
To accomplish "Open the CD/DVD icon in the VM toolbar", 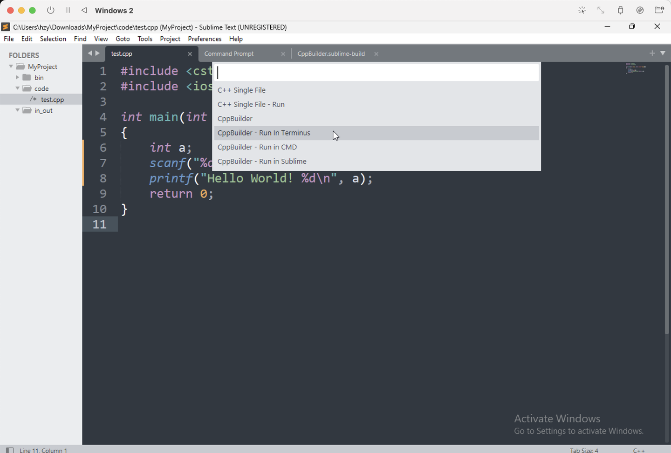I will tap(640, 10).
